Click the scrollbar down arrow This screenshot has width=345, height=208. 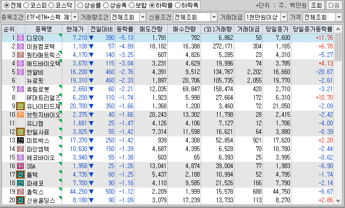338,200
